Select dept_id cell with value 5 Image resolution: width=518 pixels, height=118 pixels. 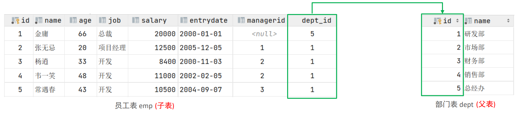(312, 34)
